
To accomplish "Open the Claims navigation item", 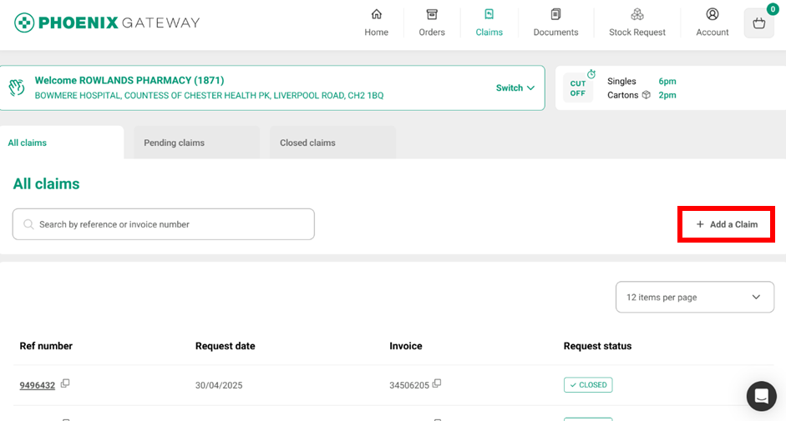I will pyautogui.click(x=489, y=23).
